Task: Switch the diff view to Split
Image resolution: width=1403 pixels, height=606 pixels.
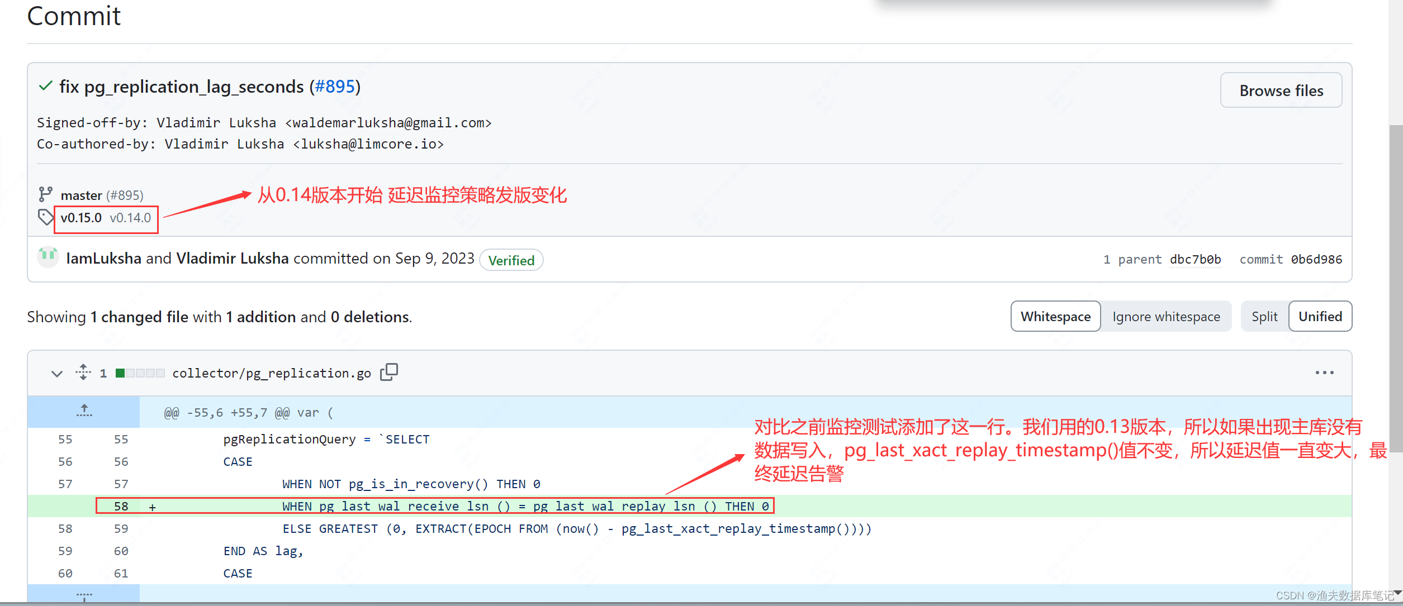Action: pos(1264,316)
